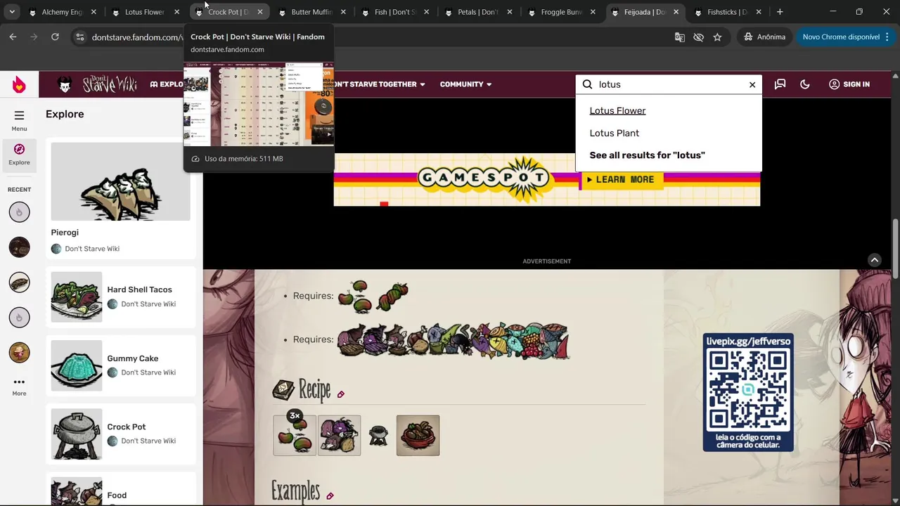Go back with the browser back arrow

[x=13, y=37]
